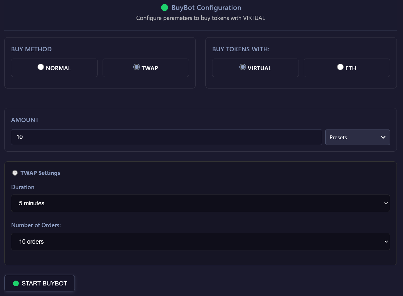Open the '5 minutes' Duration dropdown

point(200,203)
